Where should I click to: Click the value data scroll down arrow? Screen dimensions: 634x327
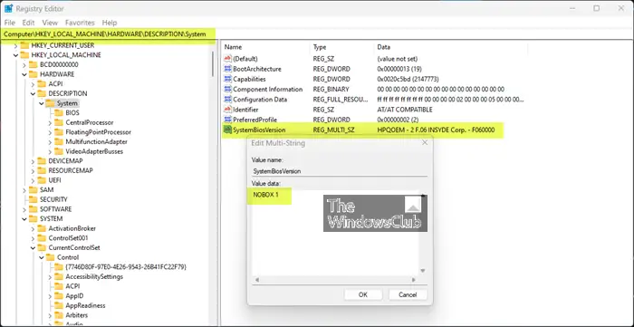click(x=423, y=271)
